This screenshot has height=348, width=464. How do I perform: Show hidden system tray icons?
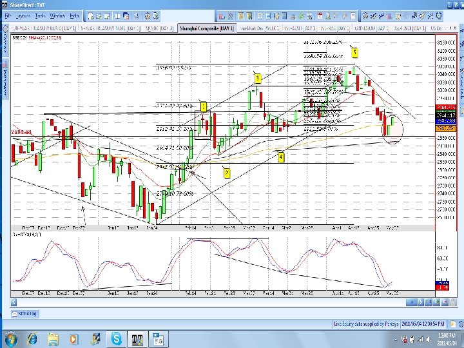(396, 340)
